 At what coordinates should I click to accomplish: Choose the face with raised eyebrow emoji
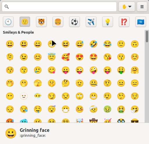(107, 83)
